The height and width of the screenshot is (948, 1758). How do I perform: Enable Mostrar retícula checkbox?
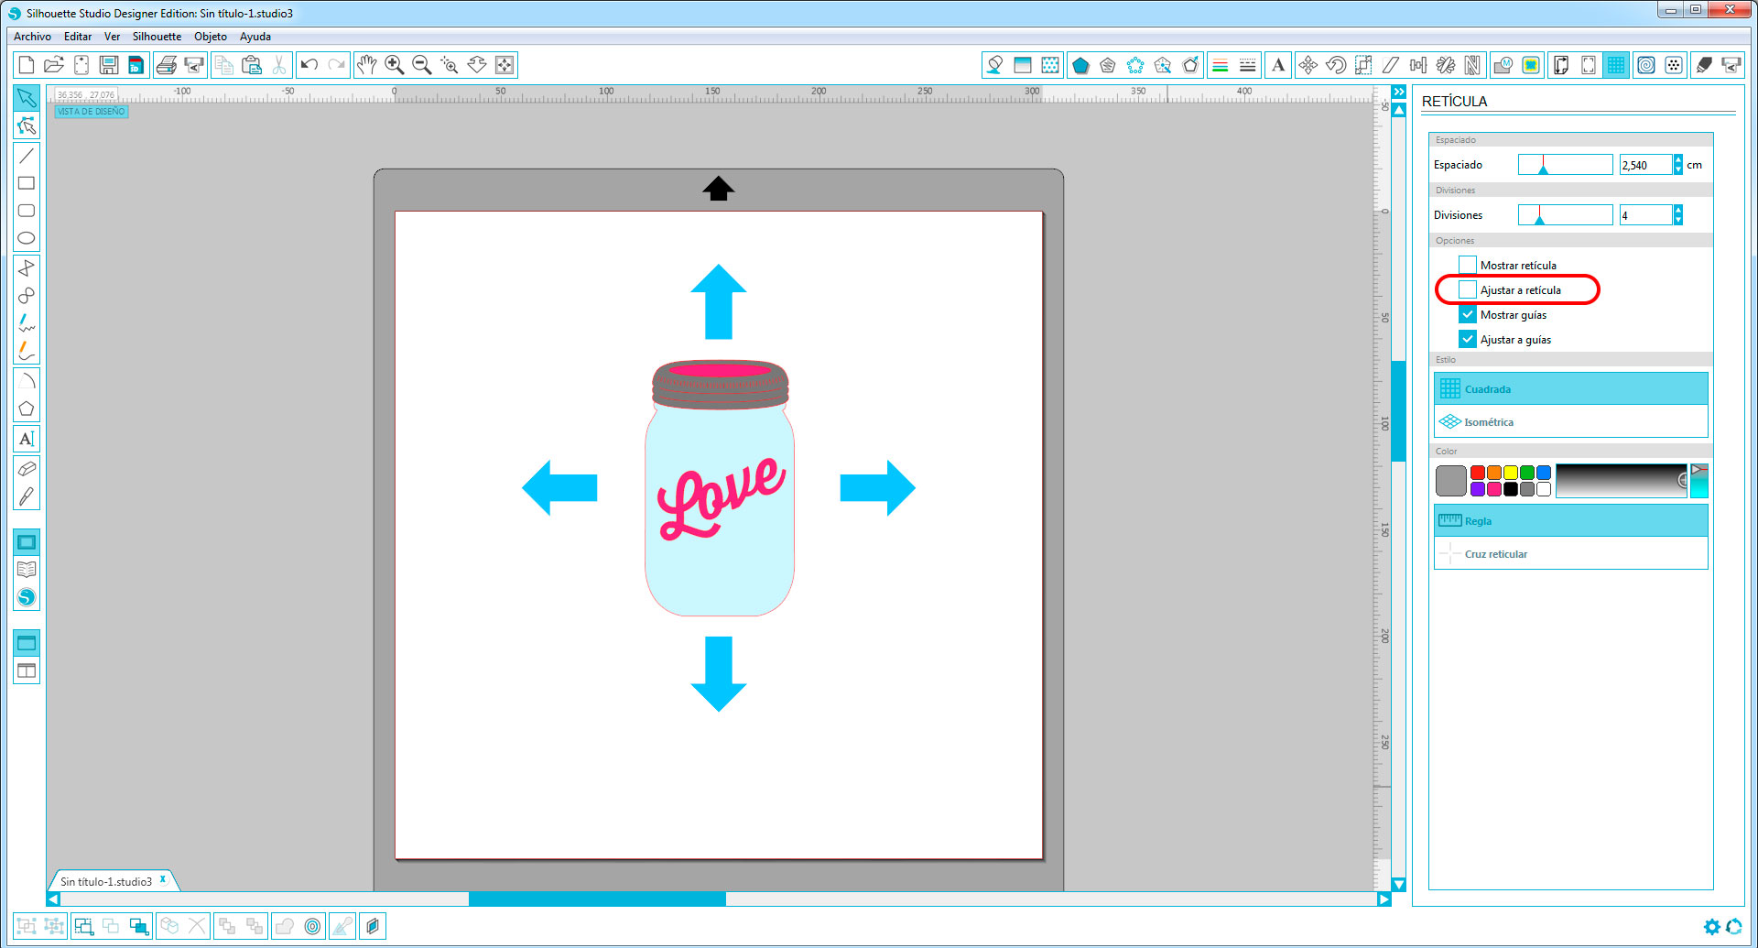(x=1468, y=266)
